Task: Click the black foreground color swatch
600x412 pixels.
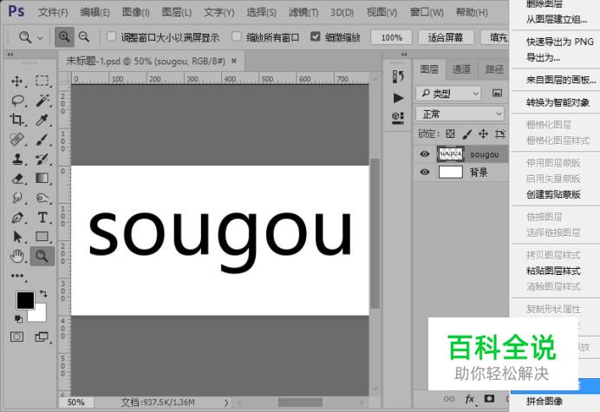Action: [x=25, y=300]
